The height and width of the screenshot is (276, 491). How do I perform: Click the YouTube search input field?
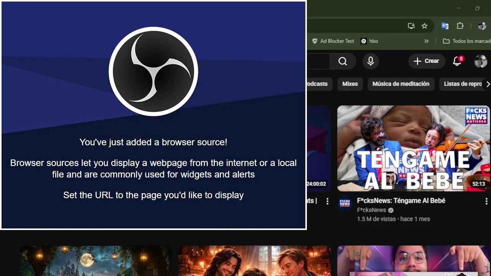coord(318,61)
